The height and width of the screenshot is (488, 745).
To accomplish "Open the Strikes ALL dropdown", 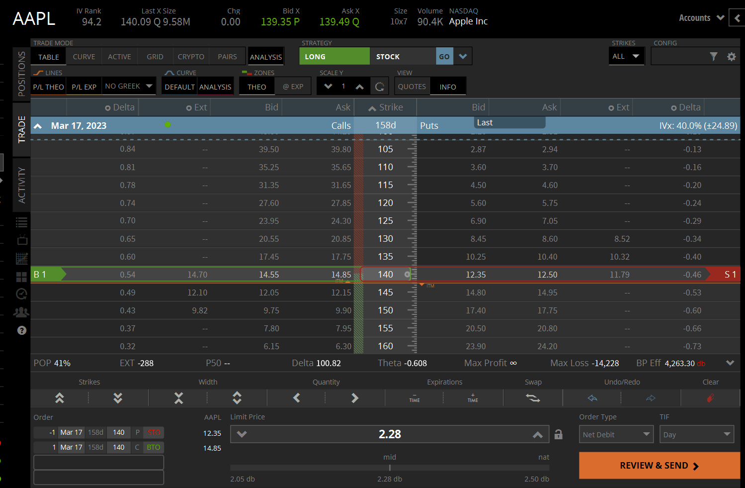I will 627,56.
